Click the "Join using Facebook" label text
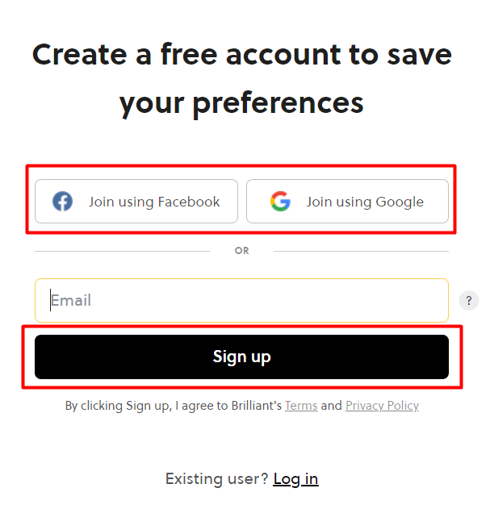The image size is (490, 509). pos(154,202)
